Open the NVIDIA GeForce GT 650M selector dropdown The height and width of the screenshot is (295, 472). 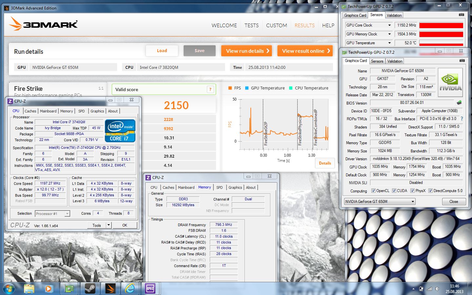pos(413,202)
